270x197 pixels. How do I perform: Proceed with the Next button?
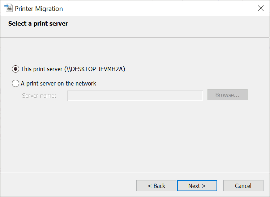tap(197, 186)
